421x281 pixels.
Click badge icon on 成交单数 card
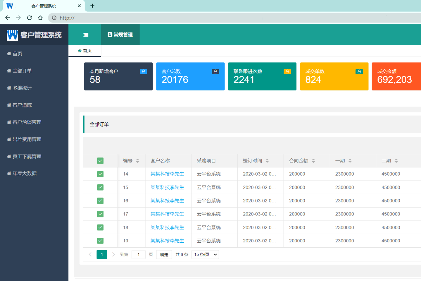click(359, 71)
